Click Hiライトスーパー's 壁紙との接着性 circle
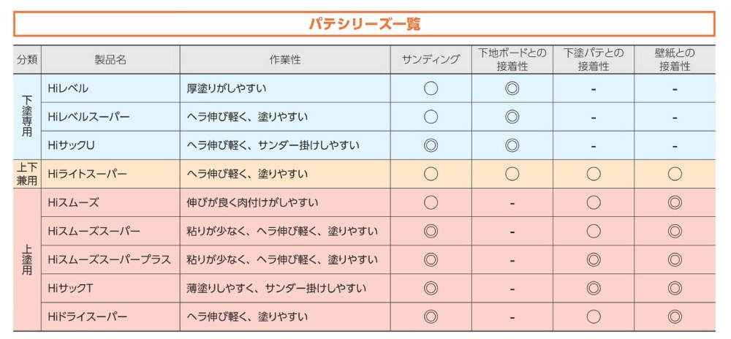731x339 pixels. tap(675, 174)
